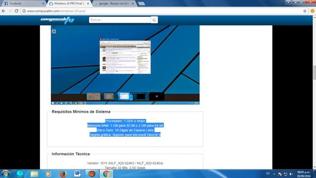This screenshot has height=178, width=316.
Task: Click the network tray icon
Action: pos(285,174)
